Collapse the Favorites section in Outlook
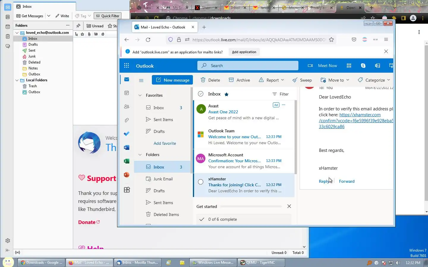Image resolution: width=428 pixels, height=267 pixels. tap(140, 95)
